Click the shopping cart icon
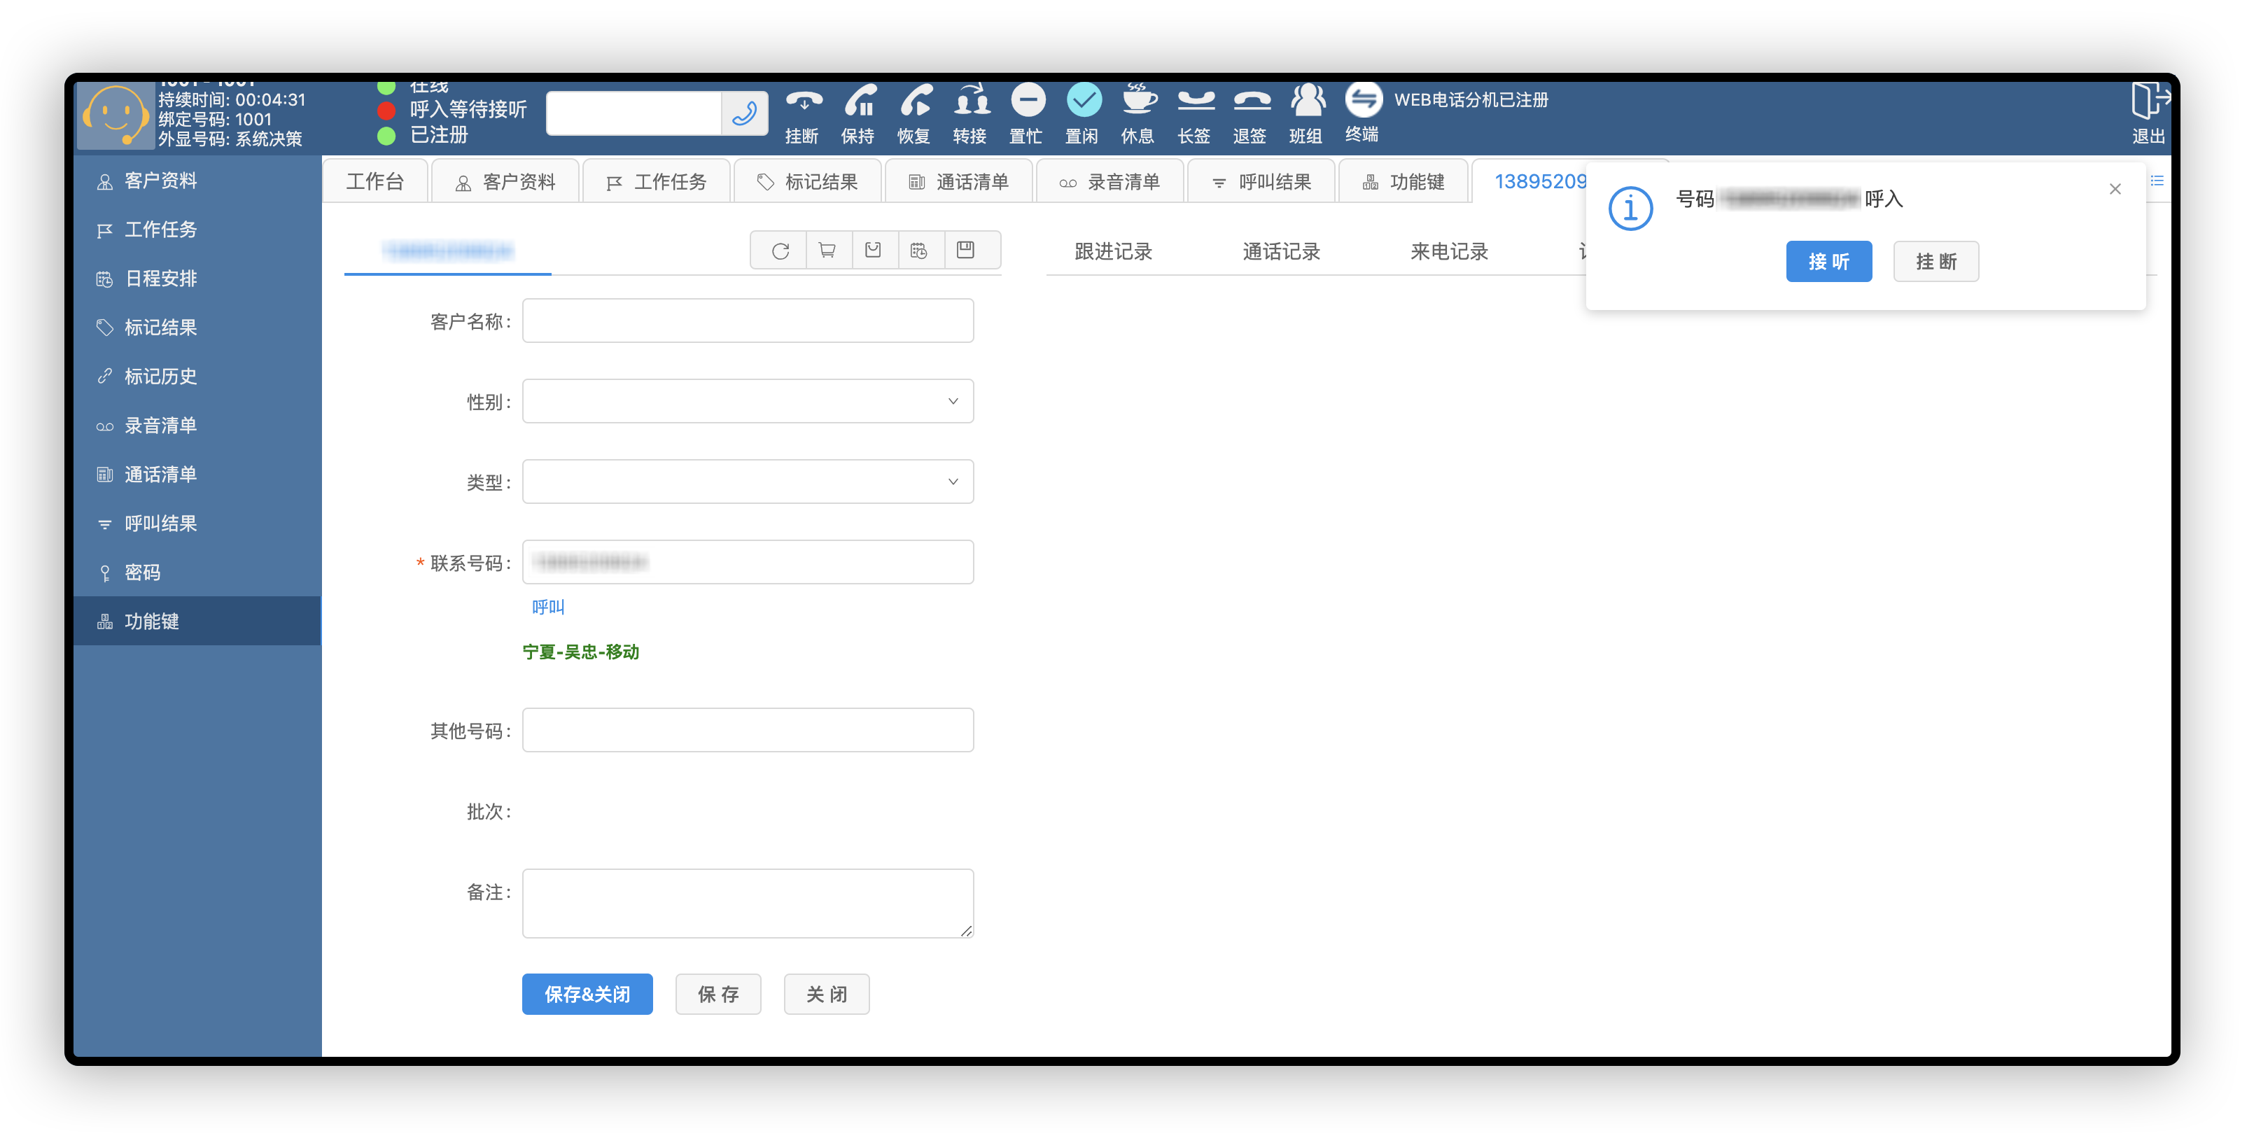The height and width of the screenshot is (1138, 2254). pyautogui.click(x=826, y=252)
